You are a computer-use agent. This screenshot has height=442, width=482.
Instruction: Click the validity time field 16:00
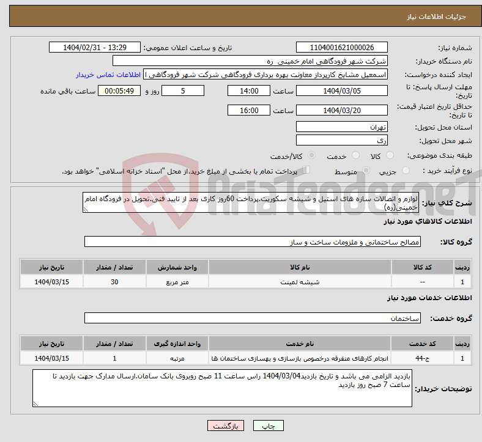249,110
